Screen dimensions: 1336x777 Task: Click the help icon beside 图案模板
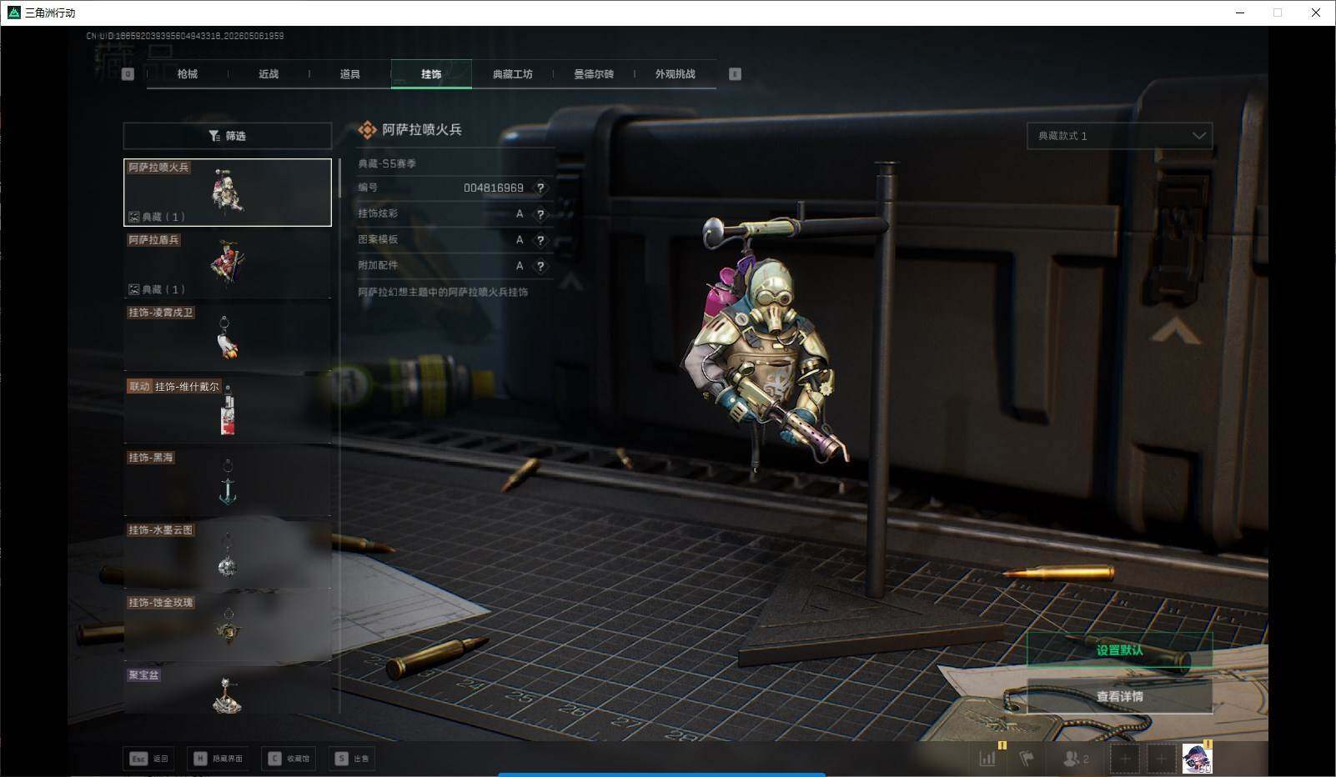click(x=540, y=240)
